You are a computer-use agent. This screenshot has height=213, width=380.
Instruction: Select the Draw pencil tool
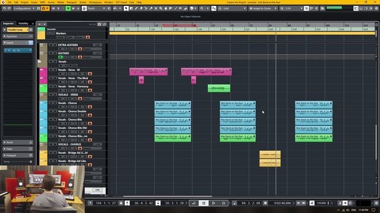(136, 8)
